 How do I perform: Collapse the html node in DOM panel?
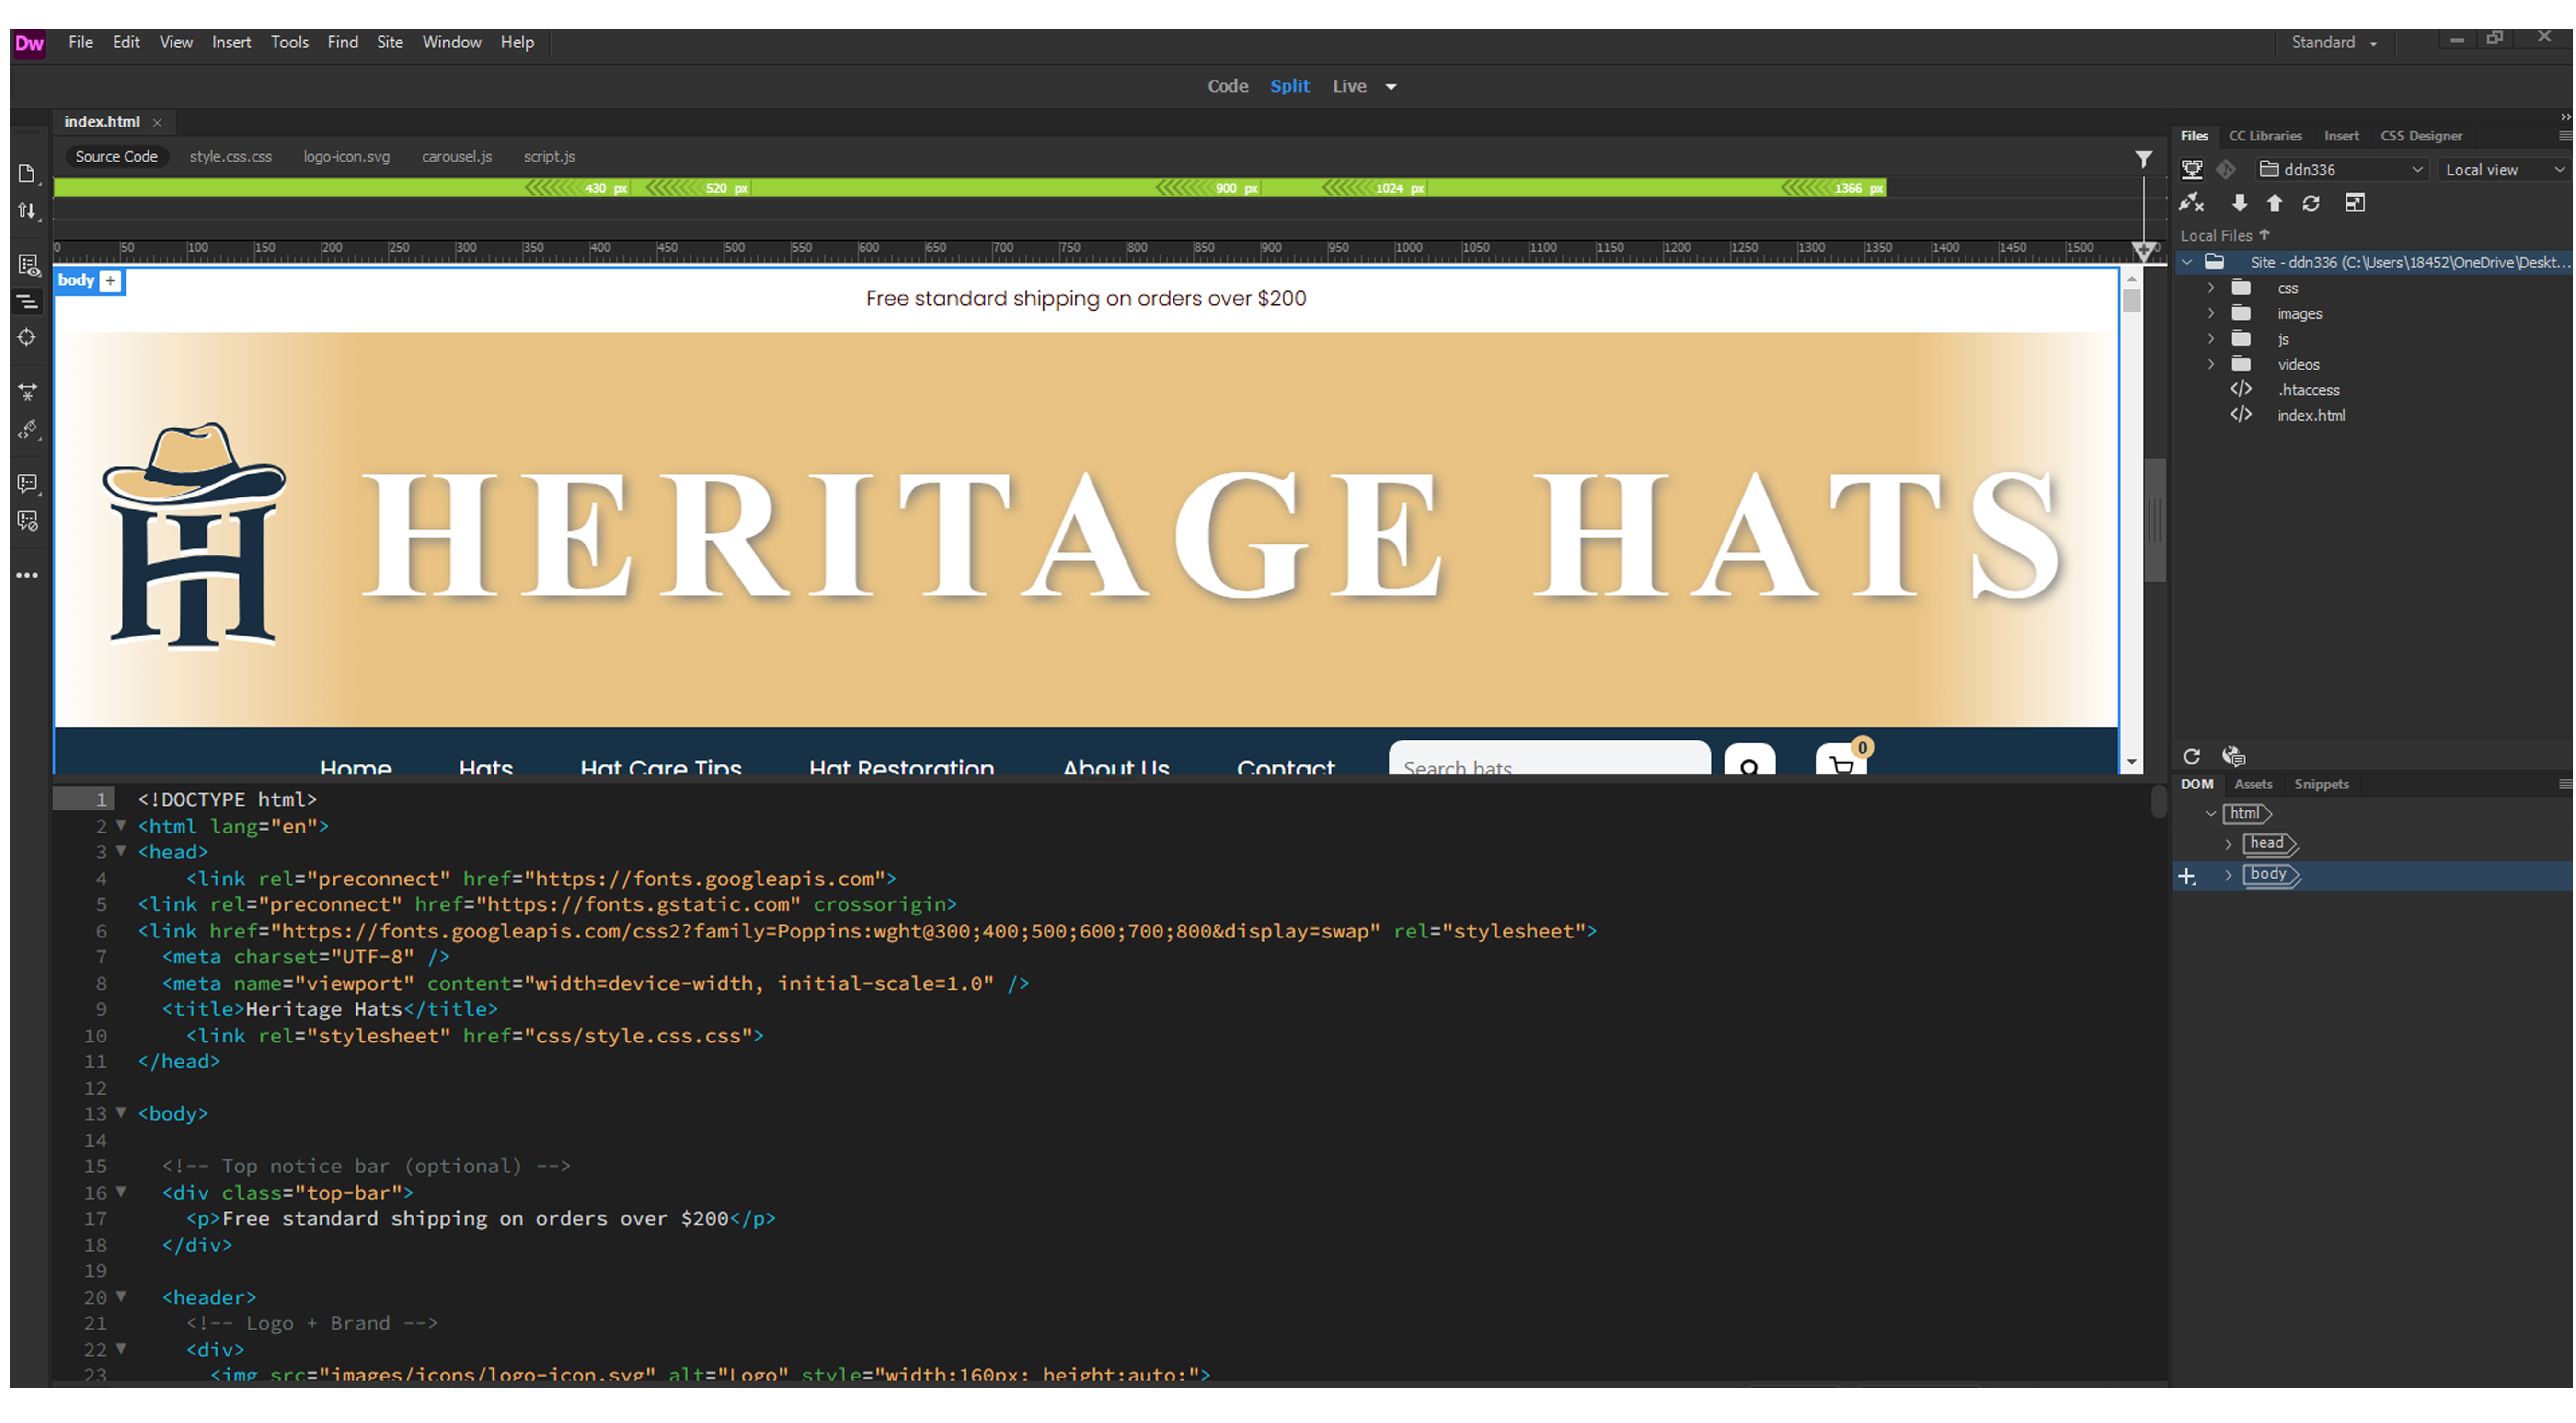[2211, 814]
